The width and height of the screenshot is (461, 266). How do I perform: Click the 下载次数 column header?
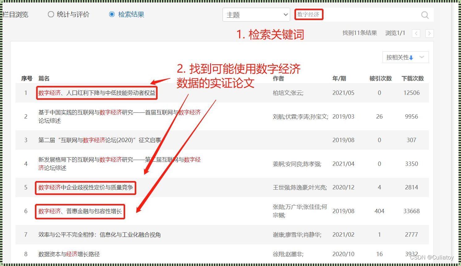[x=412, y=78]
